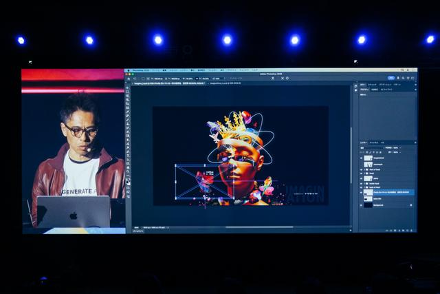The height and width of the screenshot is (294, 440).
Task: Select the Background layer thumbnail
Action: click(368, 205)
